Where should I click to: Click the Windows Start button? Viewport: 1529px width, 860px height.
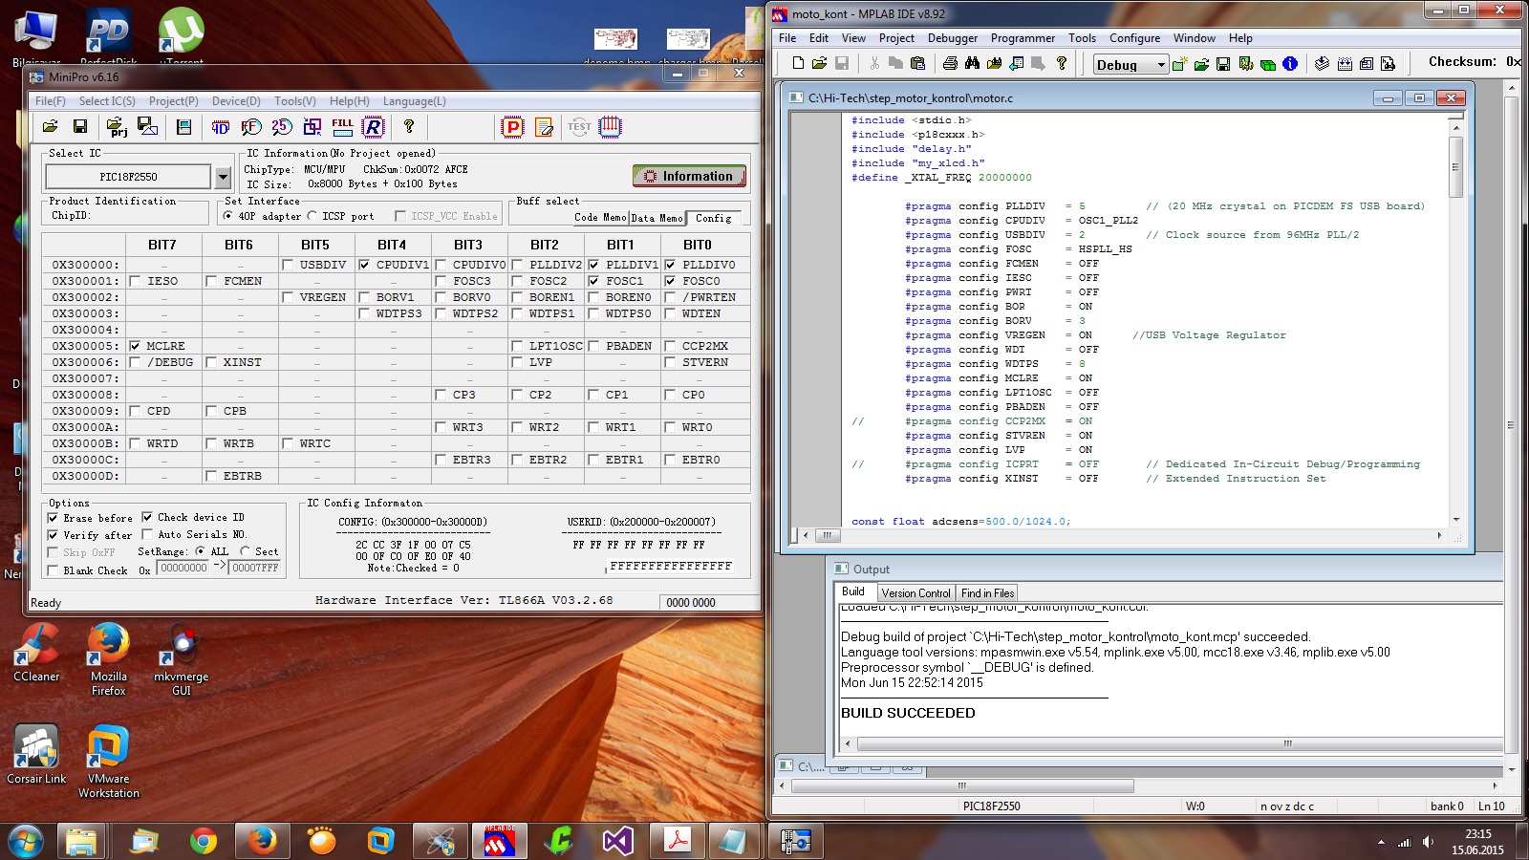pyautogui.click(x=26, y=841)
